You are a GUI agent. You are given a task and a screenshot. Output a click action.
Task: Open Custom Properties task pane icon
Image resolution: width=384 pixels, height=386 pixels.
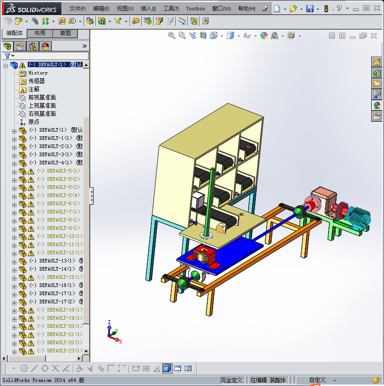point(377,116)
